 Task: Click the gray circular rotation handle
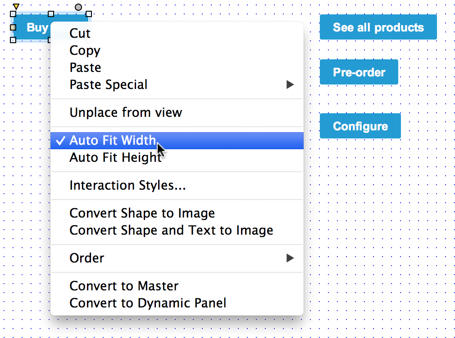(x=78, y=7)
